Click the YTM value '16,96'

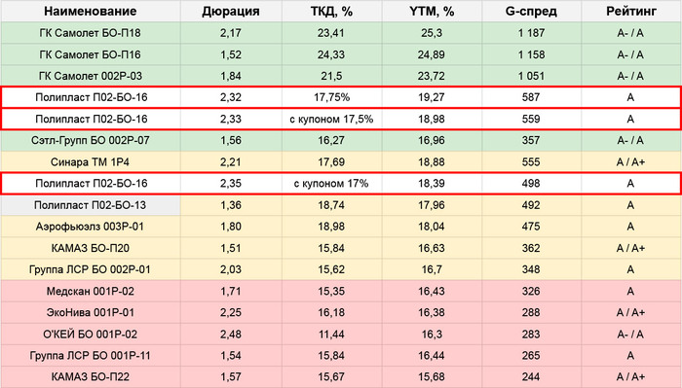432,141
